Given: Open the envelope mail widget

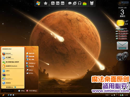Looking at the screenshot, I should coord(122,46).
